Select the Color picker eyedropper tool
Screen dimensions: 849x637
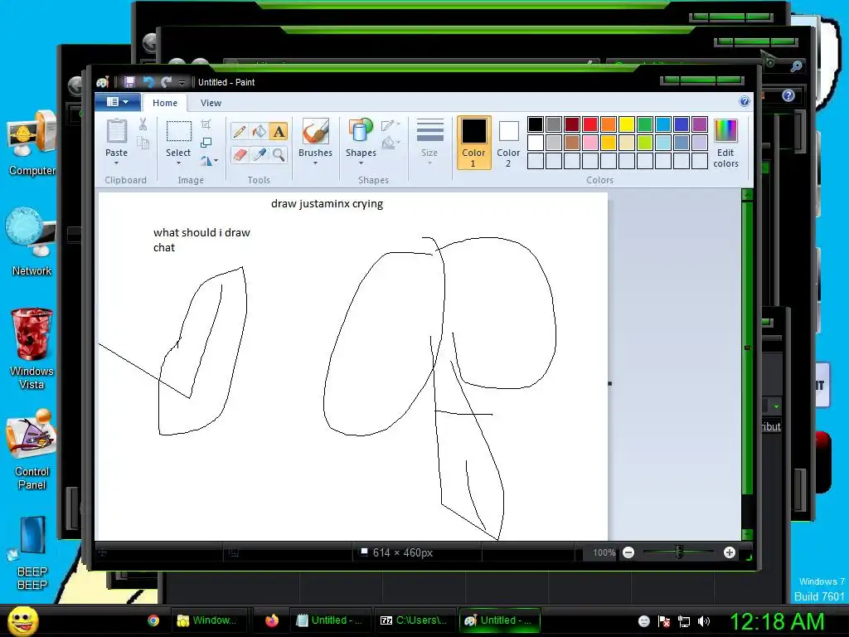tap(260, 155)
